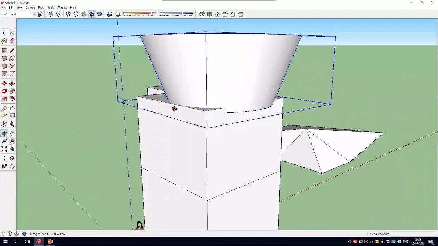Activate the Scale tool
The height and width of the screenshot is (246, 438).
click(x=4, y=99)
